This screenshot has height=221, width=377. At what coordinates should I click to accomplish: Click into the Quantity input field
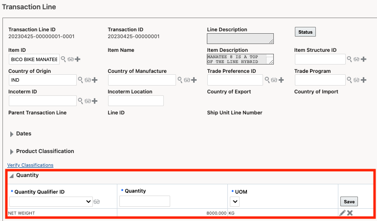pyautogui.click(x=145, y=201)
